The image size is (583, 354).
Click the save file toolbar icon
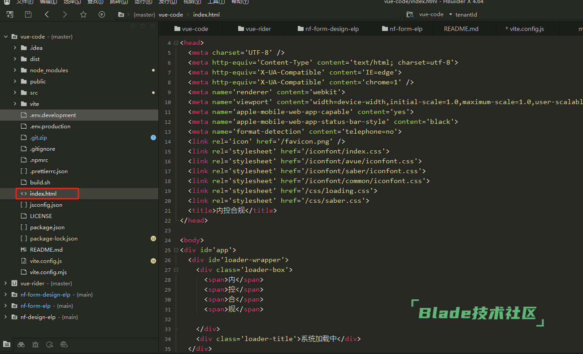28,14
